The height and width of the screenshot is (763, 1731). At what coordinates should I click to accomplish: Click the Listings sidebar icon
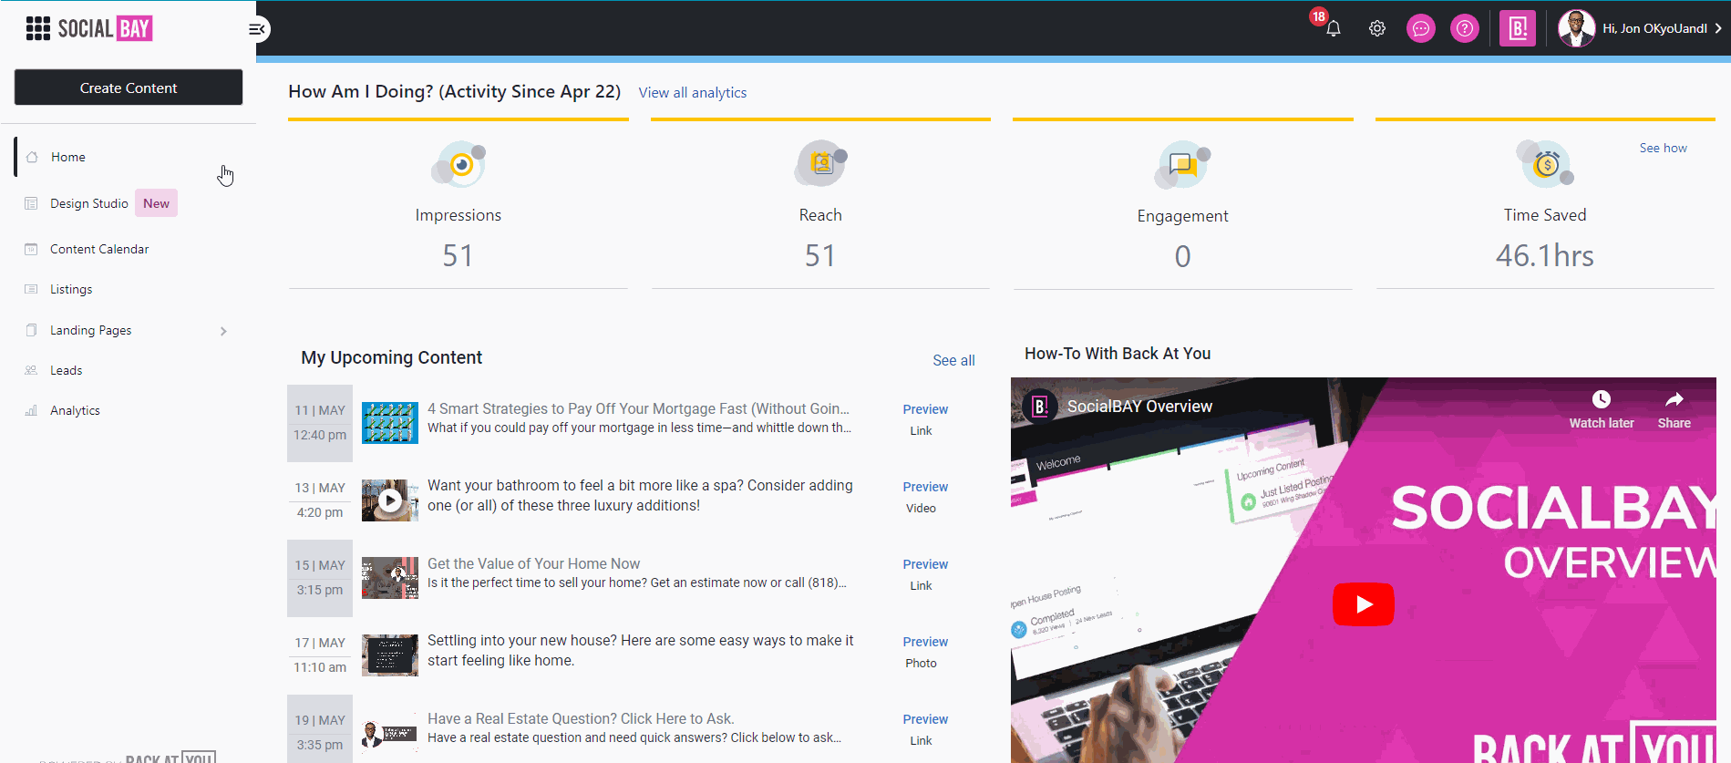[x=31, y=289]
